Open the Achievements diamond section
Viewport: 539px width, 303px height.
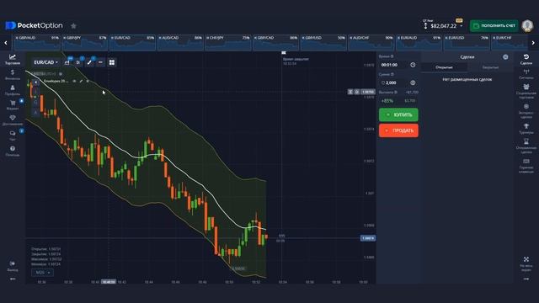[x=13, y=120]
